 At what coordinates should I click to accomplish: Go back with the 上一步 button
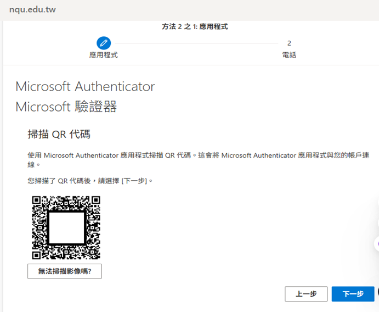(306, 294)
